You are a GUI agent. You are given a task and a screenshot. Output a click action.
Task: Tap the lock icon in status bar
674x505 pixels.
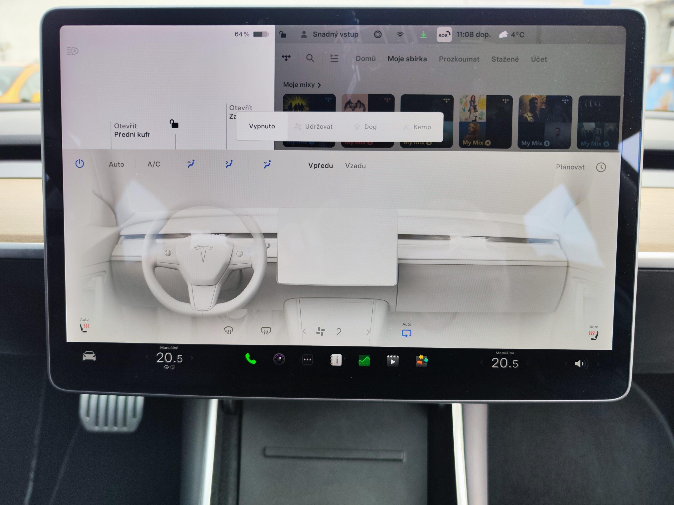[x=283, y=34]
